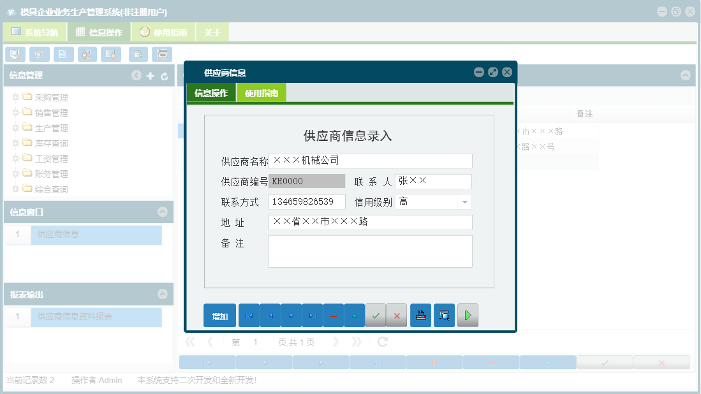Click the print preview icon in dialog
Viewport: 701px width, 394px height.
click(445, 316)
